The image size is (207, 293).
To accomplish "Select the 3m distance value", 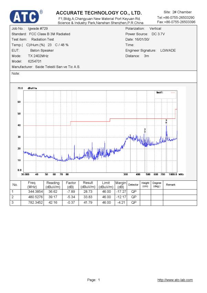I will coord(146,56).
